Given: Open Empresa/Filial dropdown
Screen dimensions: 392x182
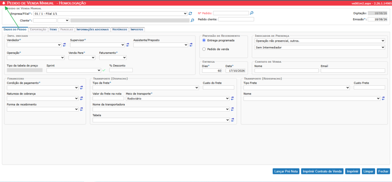Looking at the screenshot, I should [110, 13].
